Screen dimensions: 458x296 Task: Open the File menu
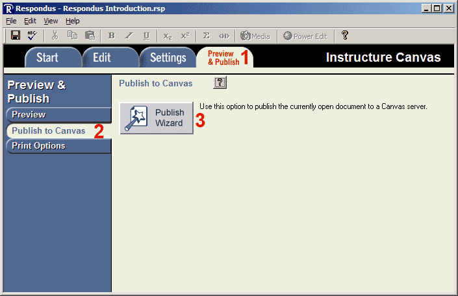pos(11,21)
